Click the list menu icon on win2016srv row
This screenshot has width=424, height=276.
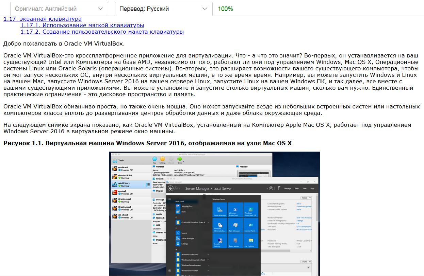click(148, 185)
